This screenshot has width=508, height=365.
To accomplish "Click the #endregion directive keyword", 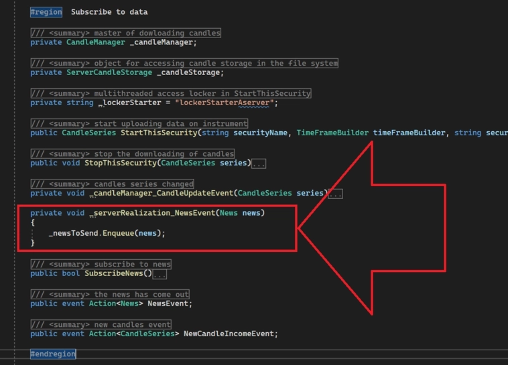I will point(53,354).
